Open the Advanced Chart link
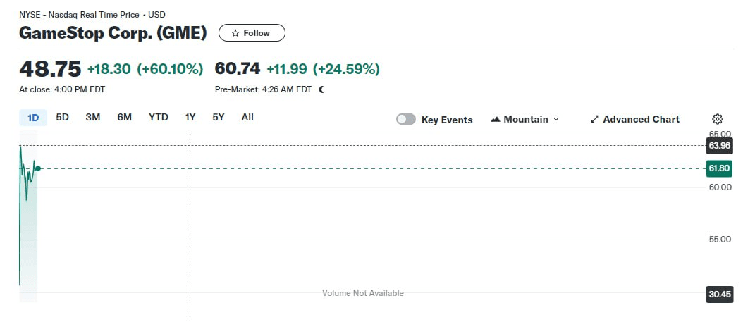 635,119
